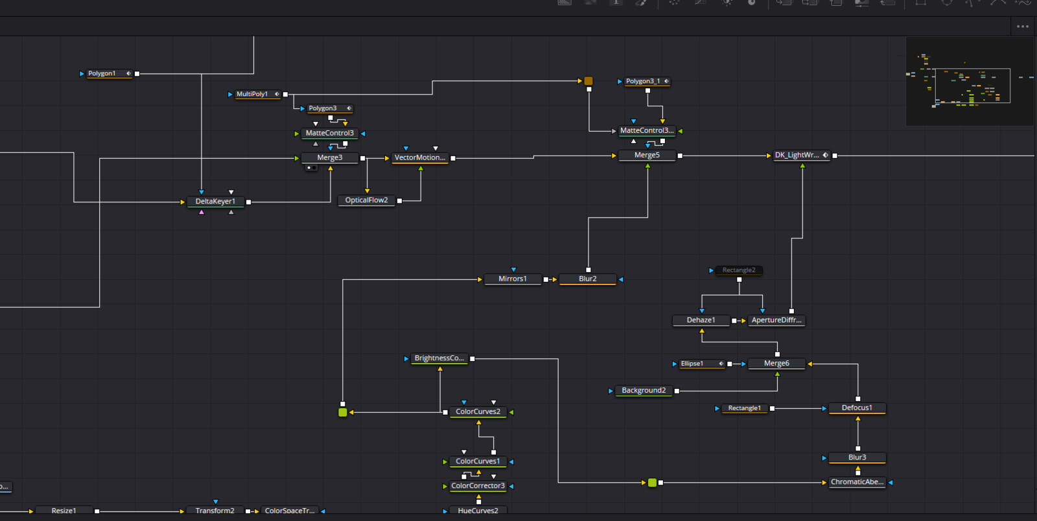Click the output square of Background2 node

pyautogui.click(x=677, y=391)
